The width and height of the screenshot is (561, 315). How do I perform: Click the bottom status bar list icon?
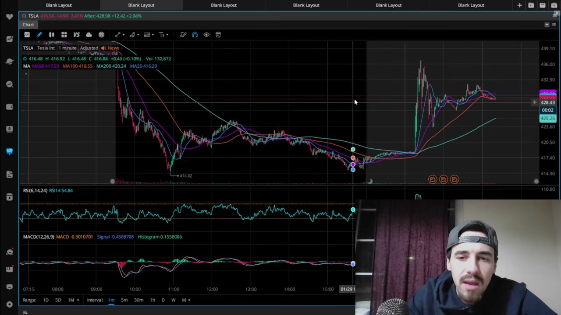point(25,312)
